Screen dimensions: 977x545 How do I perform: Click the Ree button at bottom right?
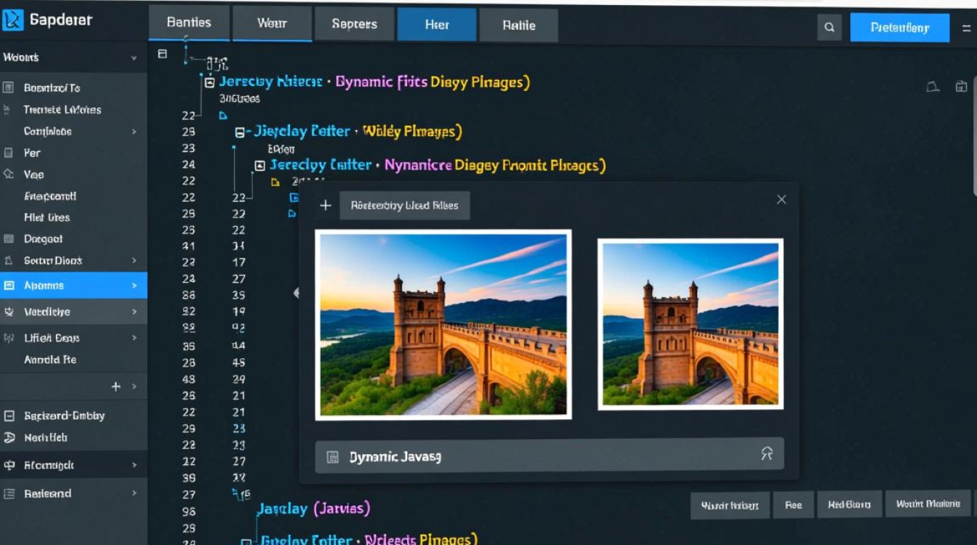coord(793,504)
